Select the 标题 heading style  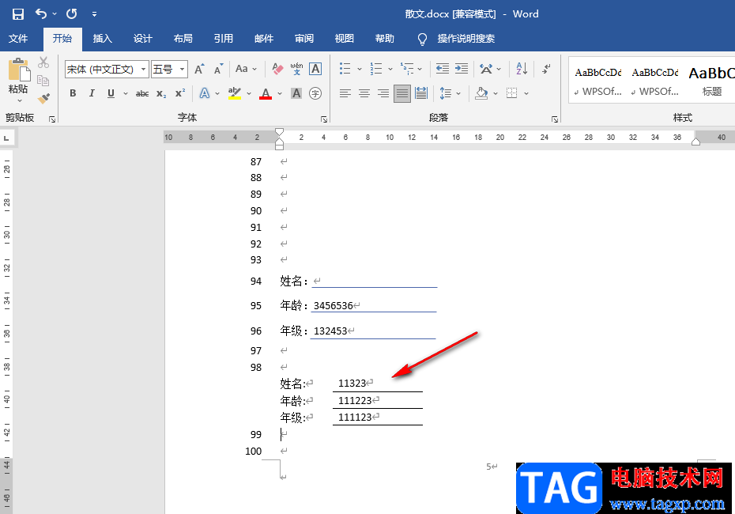711,80
